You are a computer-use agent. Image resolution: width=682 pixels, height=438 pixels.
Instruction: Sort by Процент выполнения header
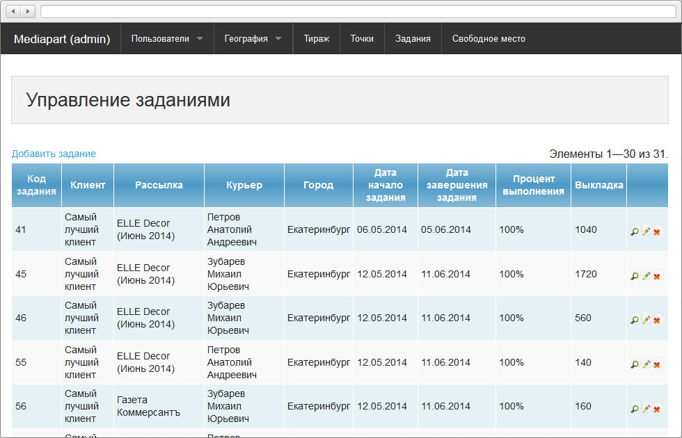coord(533,185)
